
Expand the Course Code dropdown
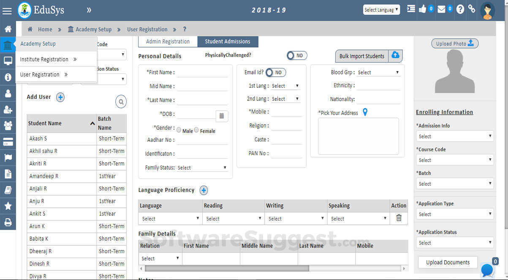pyautogui.click(x=455, y=160)
